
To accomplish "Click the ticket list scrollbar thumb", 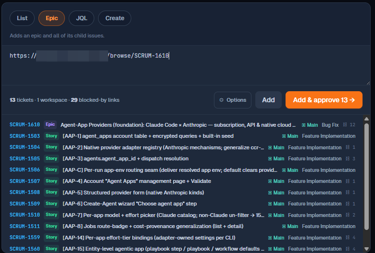I will pyautogui.click(x=366, y=177).
